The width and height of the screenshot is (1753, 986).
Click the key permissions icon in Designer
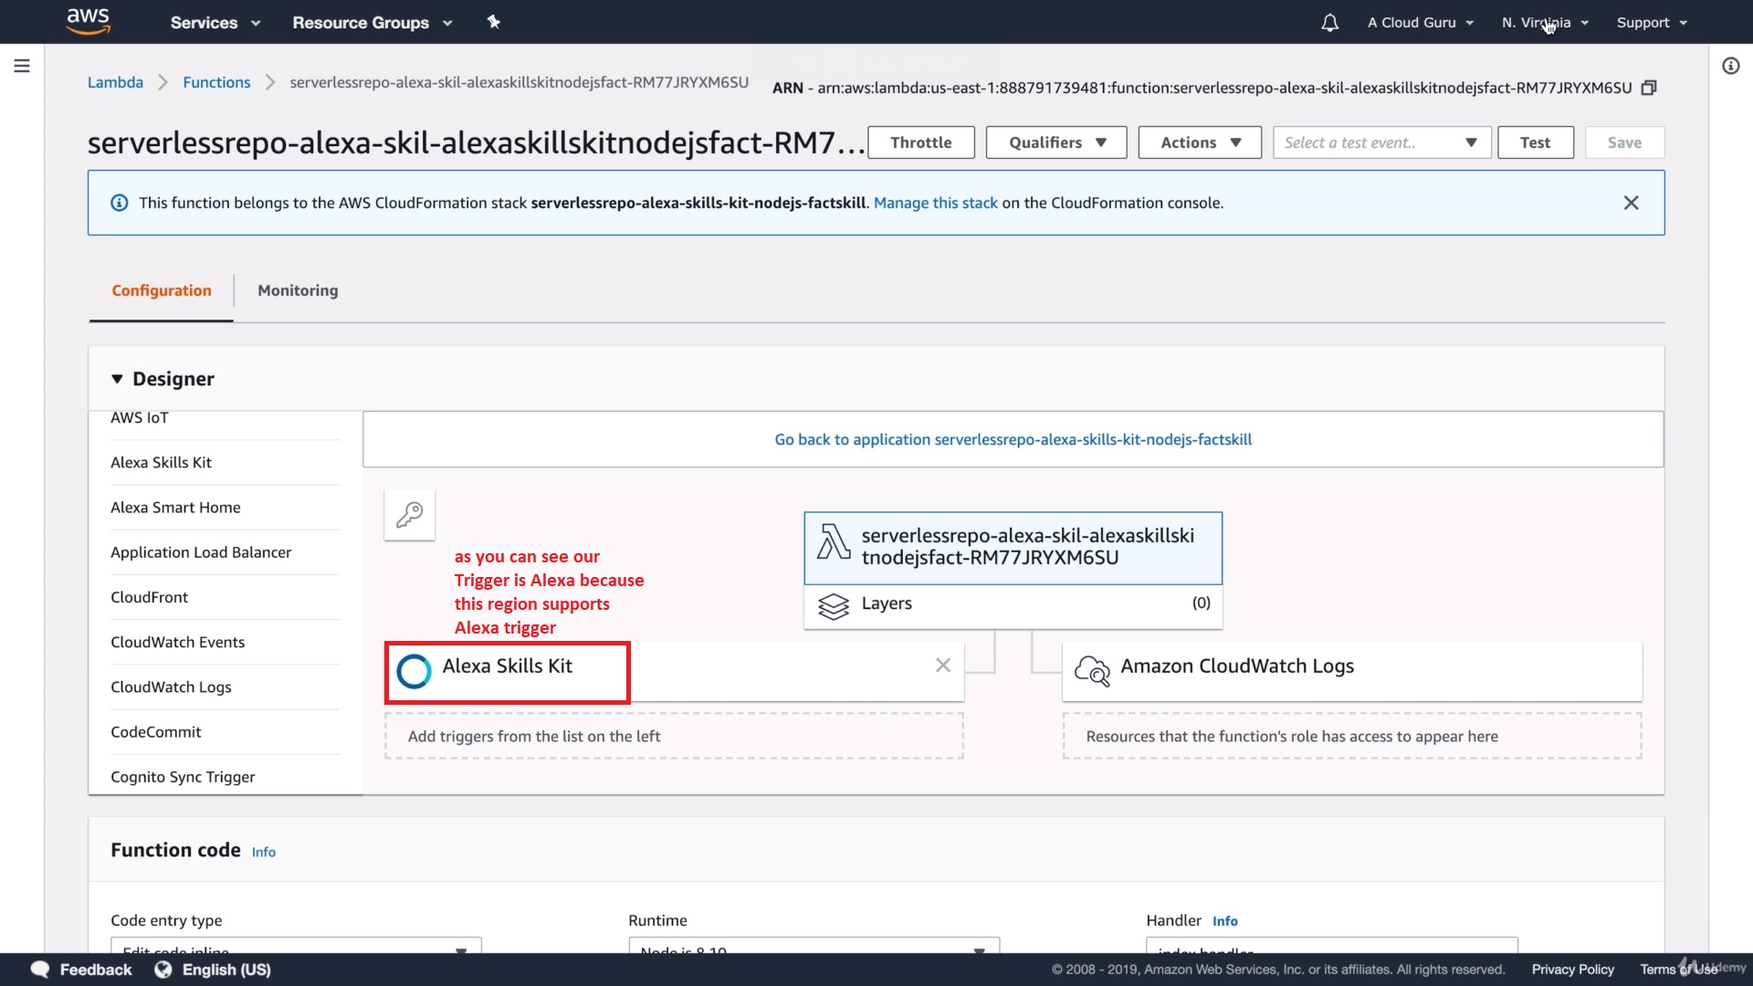pos(409,515)
